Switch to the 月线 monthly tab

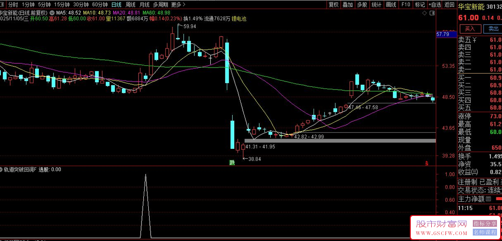pyautogui.click(x=144, y=5)
